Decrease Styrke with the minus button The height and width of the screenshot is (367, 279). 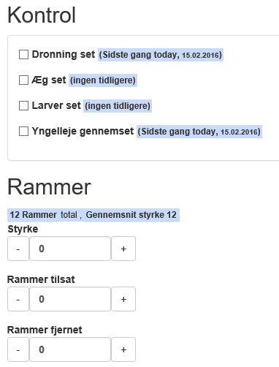(x=18, y=249)
